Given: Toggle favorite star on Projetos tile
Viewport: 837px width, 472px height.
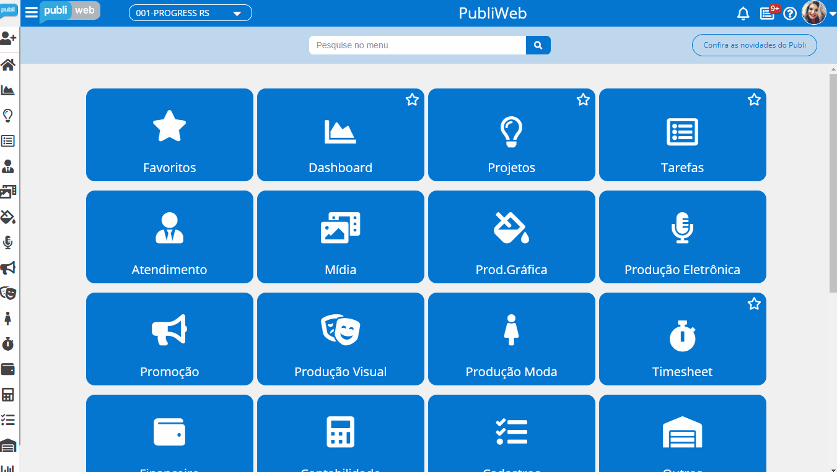Looking at the screenshot, I should (x=583, y=100).
